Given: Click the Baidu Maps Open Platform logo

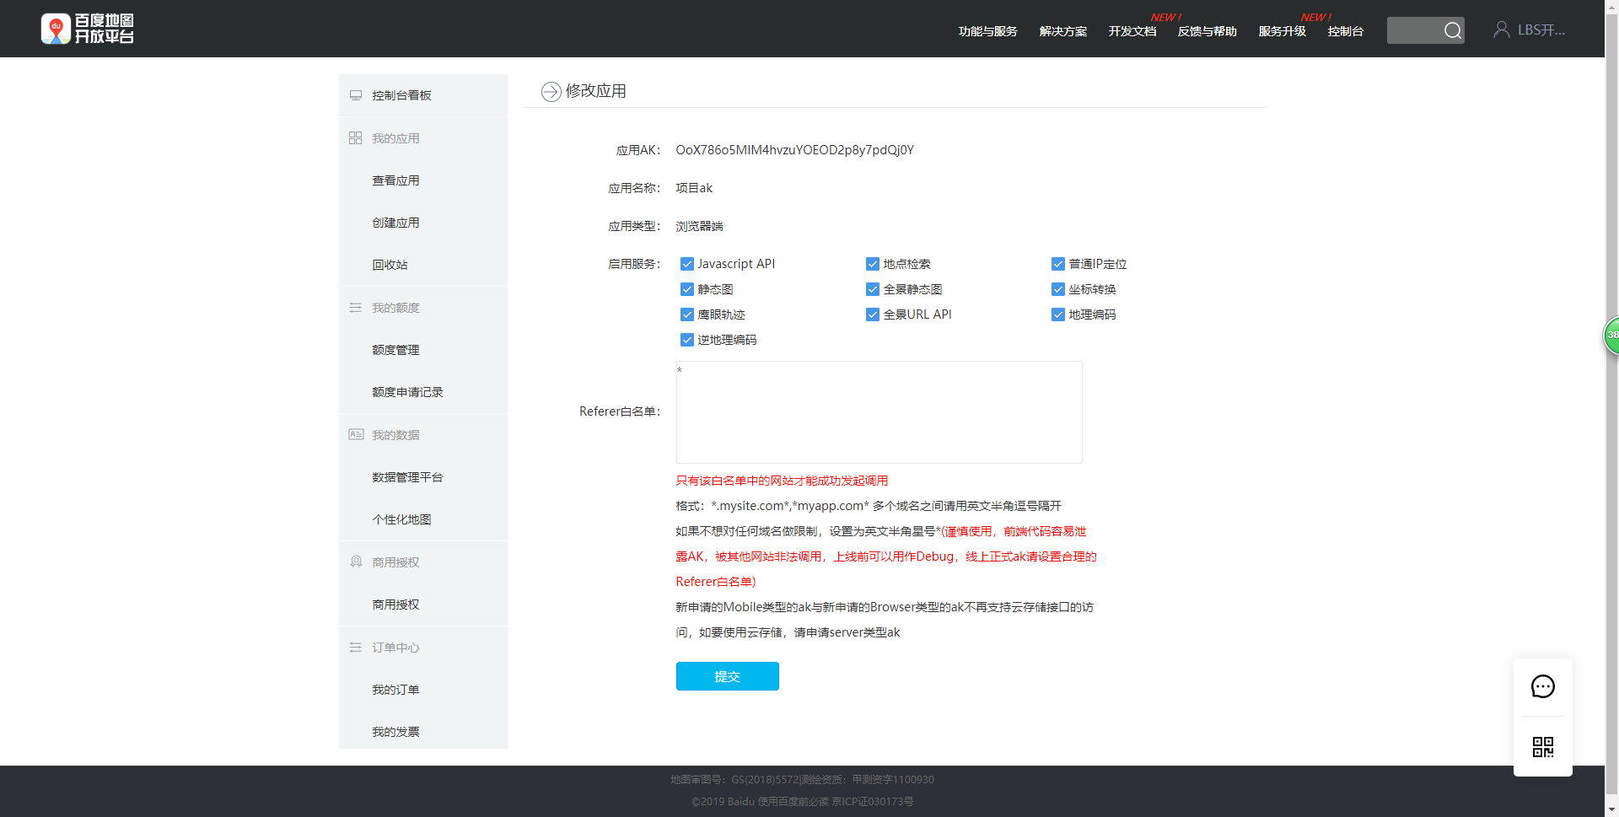Looking at the screenshot, I should (88, 28).
